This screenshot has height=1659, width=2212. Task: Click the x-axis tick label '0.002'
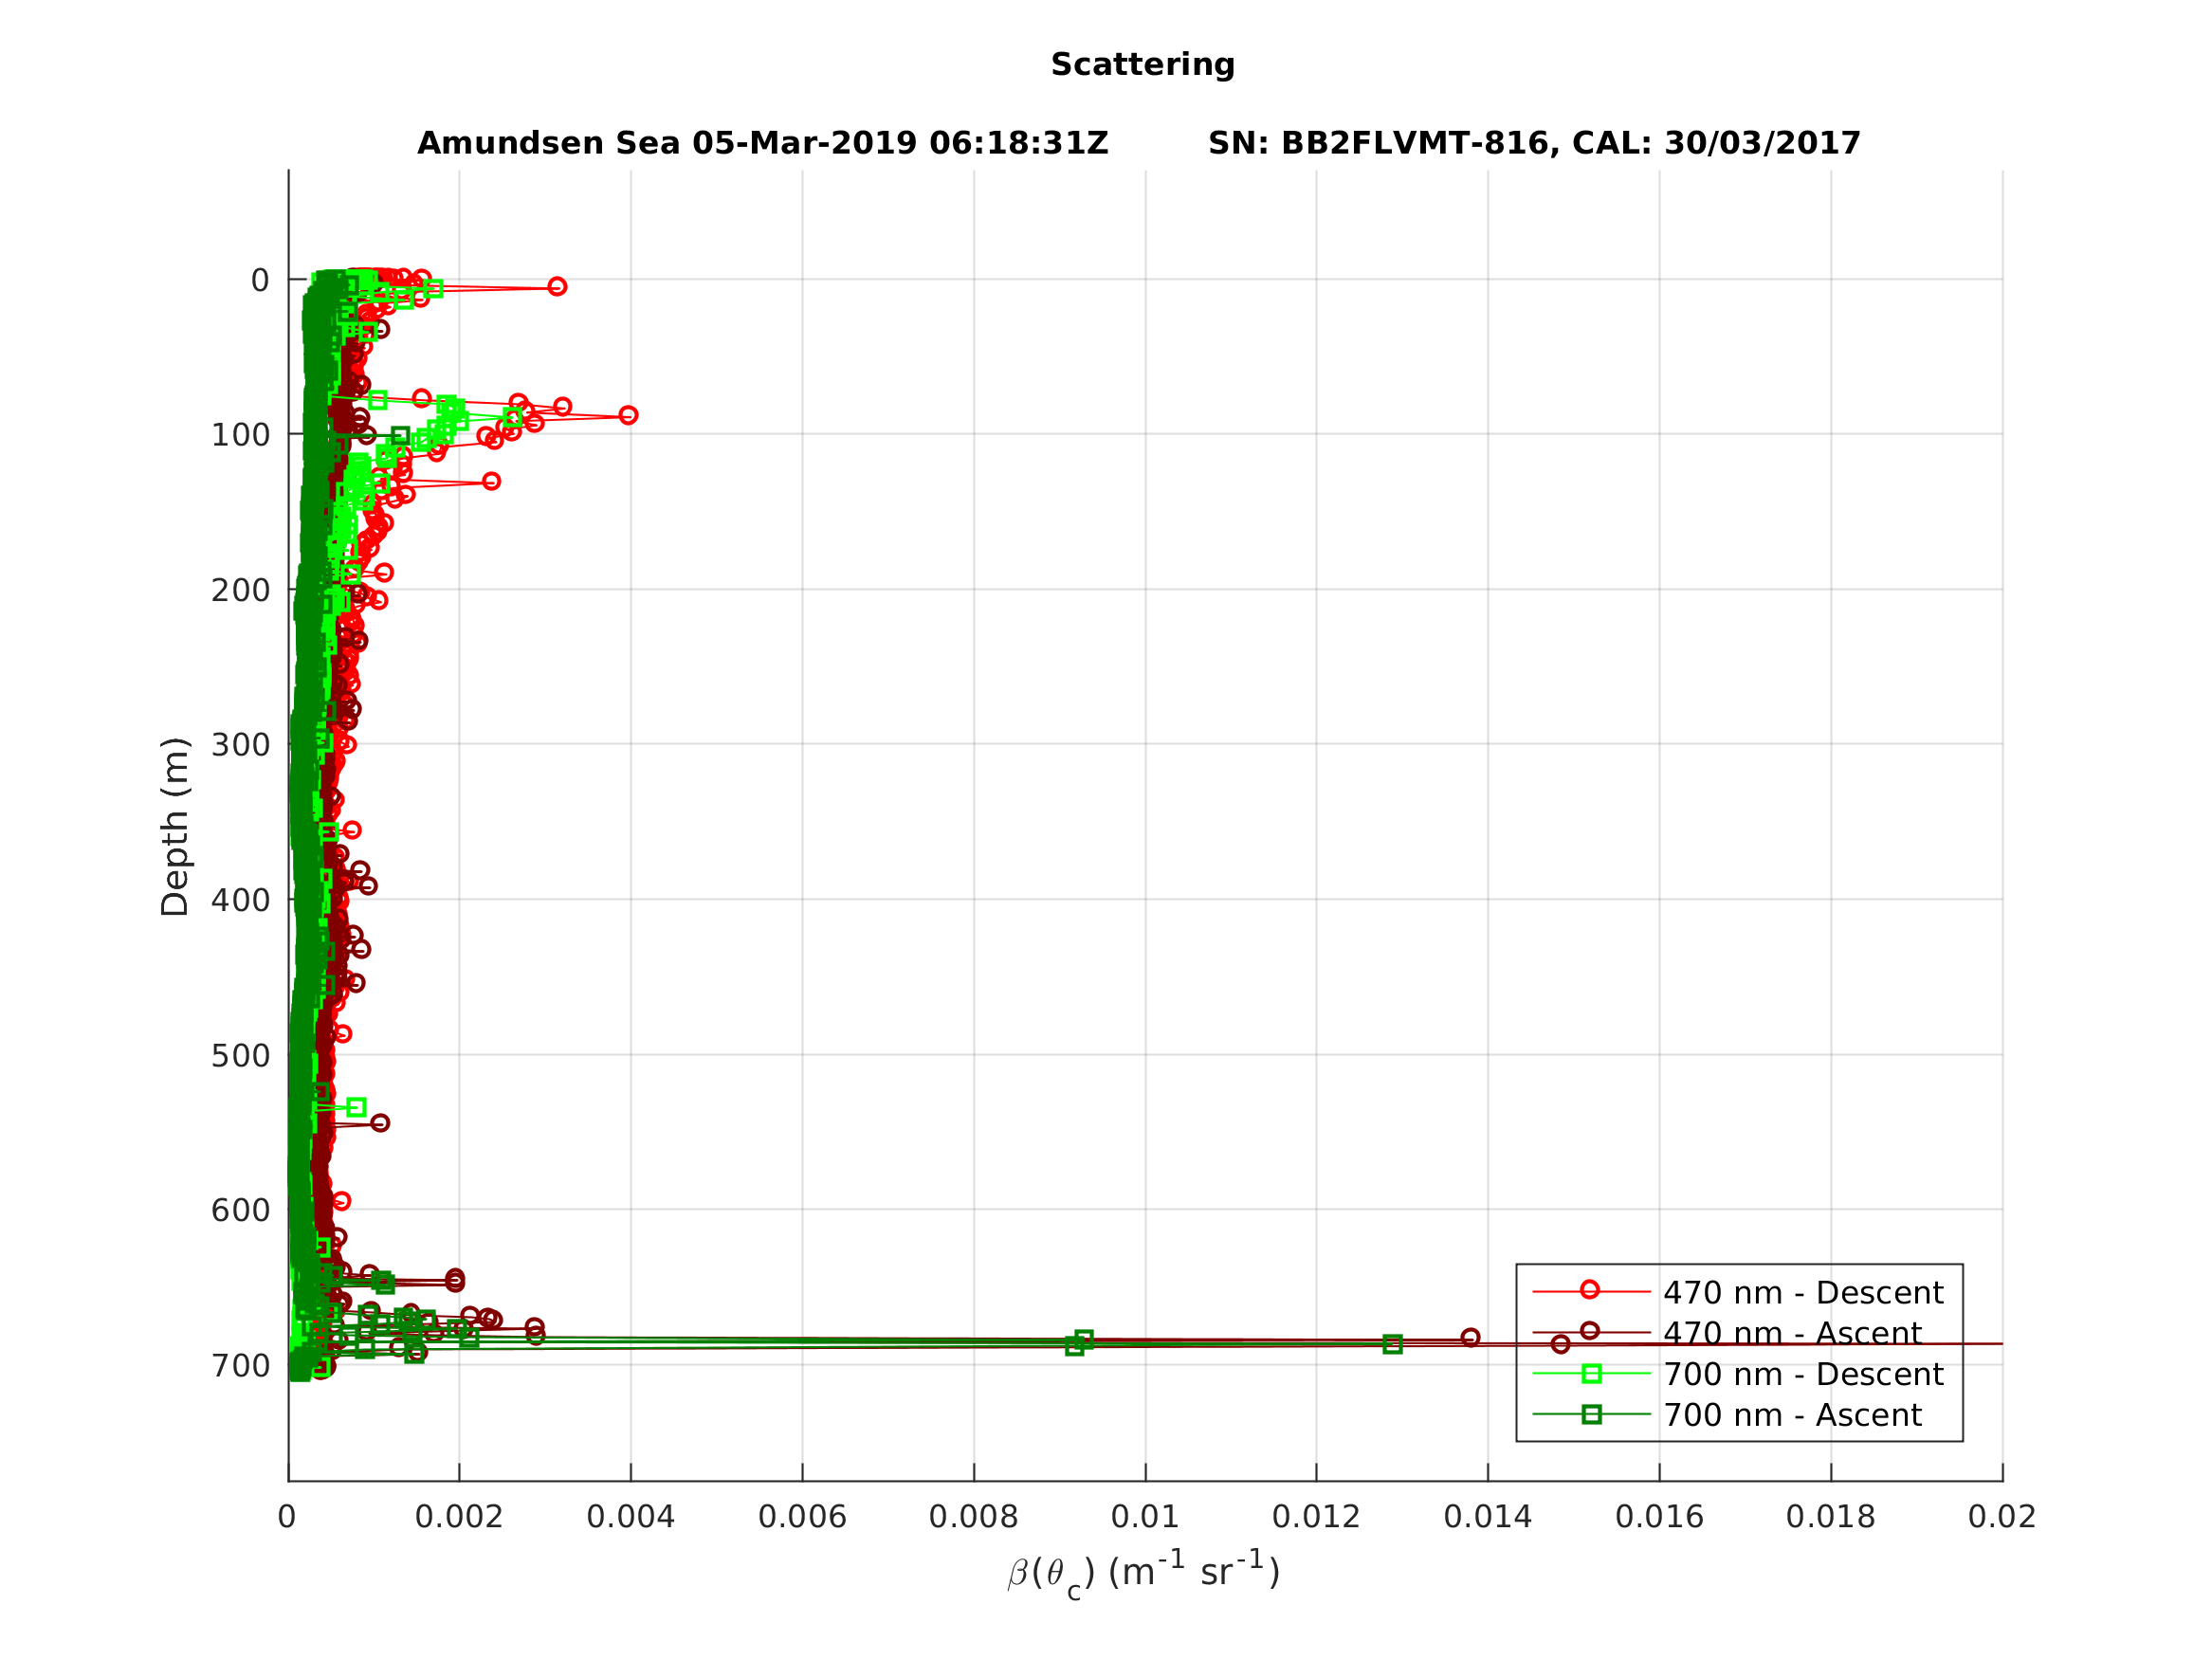click(459, 1517)
